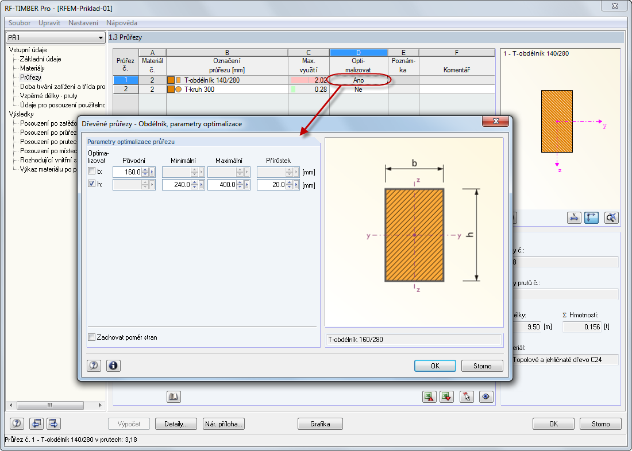Open the cross-section library book icon
The width and height of the screenshot is (632, 451).
click(174, 396)
